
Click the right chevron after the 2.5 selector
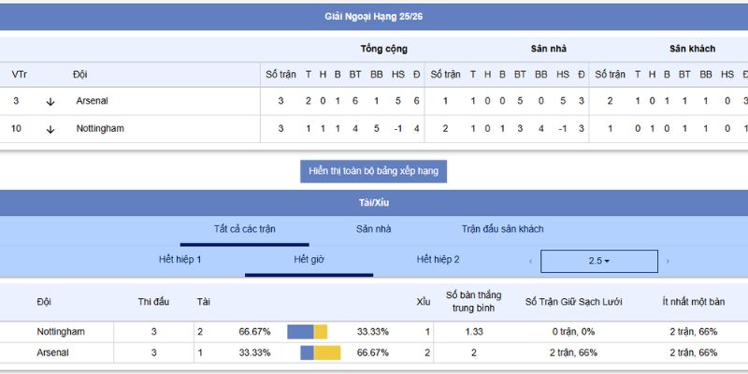point(668,261)
